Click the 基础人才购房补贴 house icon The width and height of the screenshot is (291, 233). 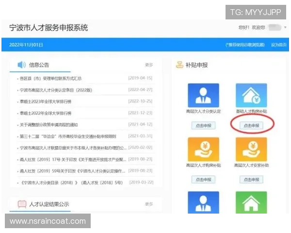[251, 95]
